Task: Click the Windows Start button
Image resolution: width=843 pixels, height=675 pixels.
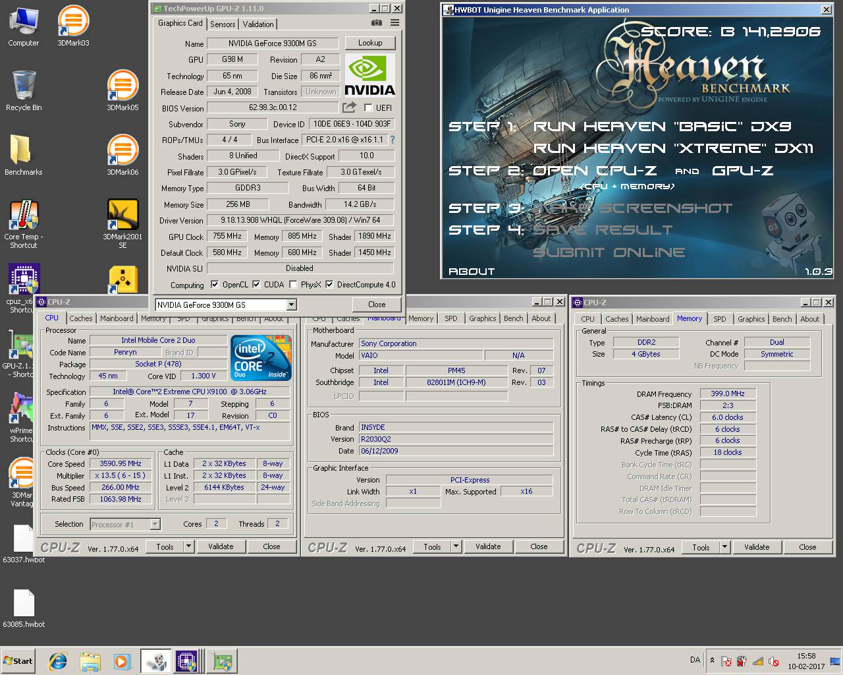Action: coord(18,661)
